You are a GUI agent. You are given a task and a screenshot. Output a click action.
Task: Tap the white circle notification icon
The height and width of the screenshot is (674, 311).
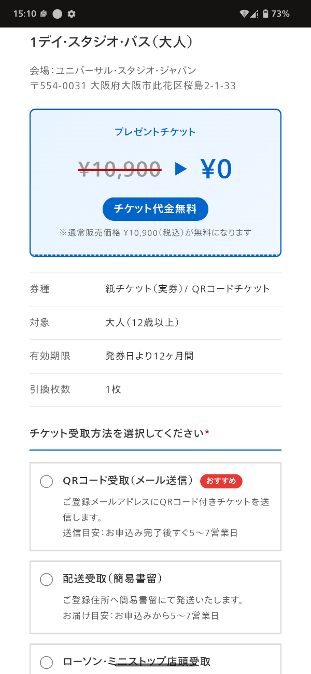tap(57, 14)
